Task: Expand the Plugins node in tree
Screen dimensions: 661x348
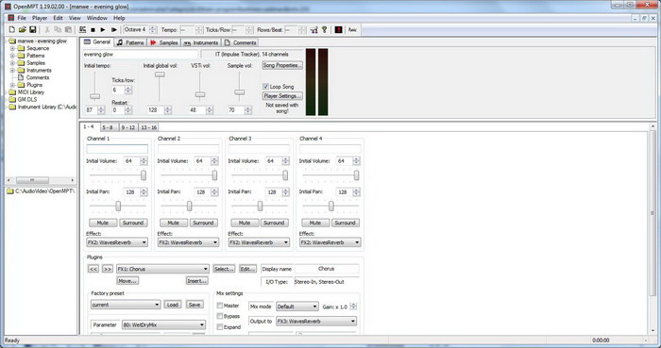Action: tap(12, 85)
